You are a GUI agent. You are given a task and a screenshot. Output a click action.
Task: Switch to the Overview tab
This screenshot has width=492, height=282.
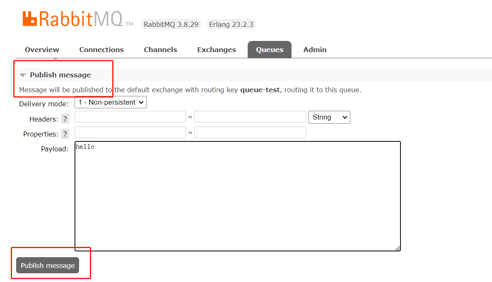tap(42, 49)
